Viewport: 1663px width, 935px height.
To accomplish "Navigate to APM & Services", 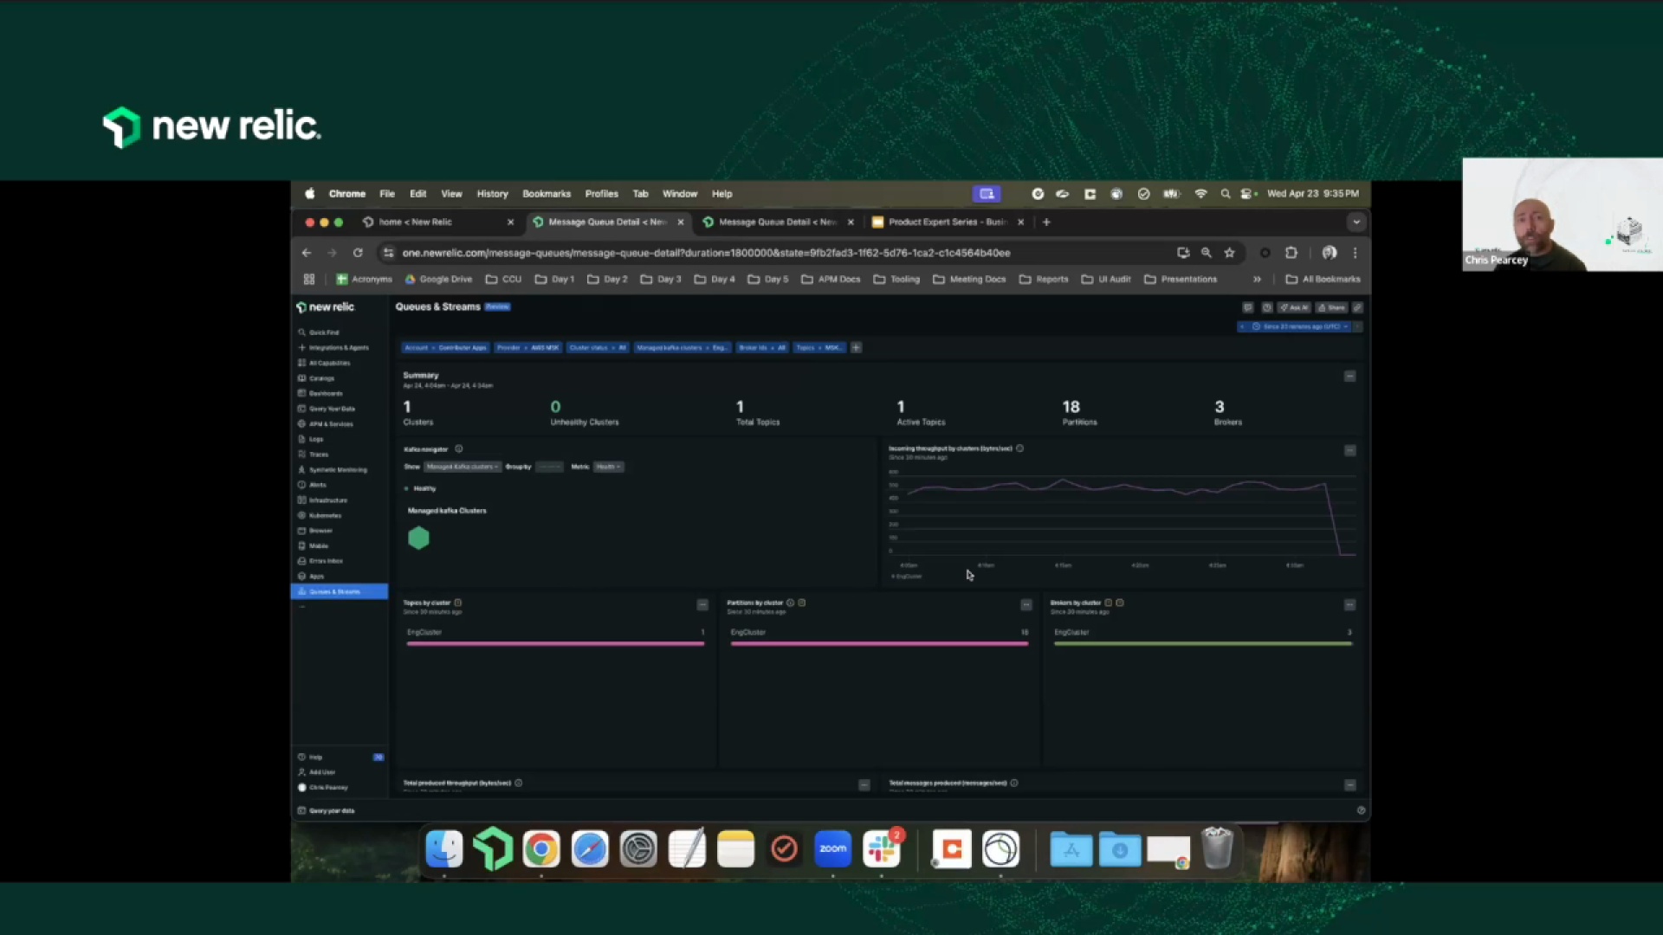I will pyautogui.click(x=326, y=424).
